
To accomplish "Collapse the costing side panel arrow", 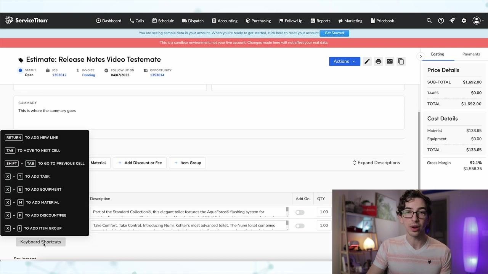I will pos(421,56).
